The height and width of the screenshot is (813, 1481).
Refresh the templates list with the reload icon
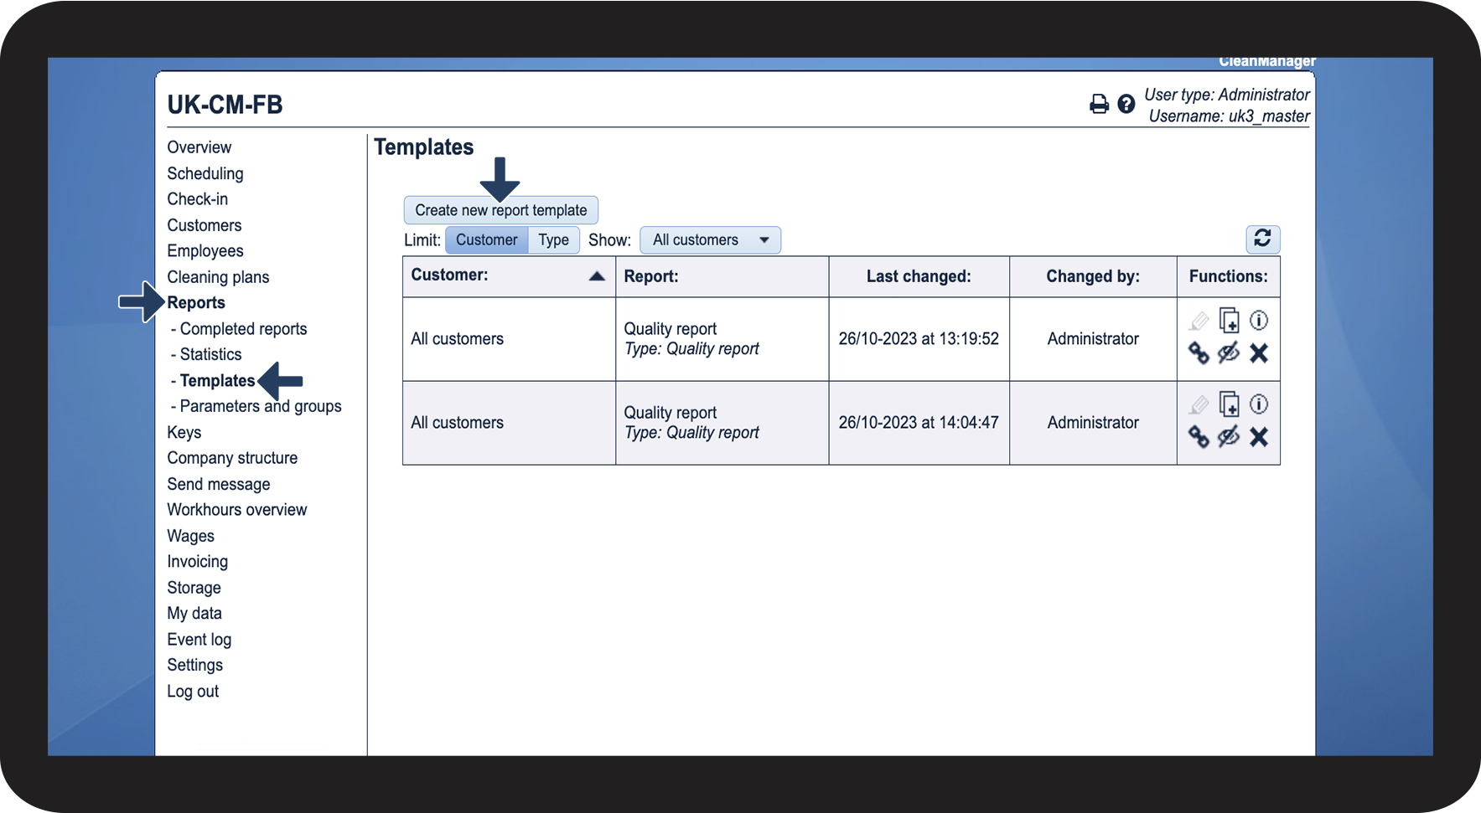[1262, 239]
